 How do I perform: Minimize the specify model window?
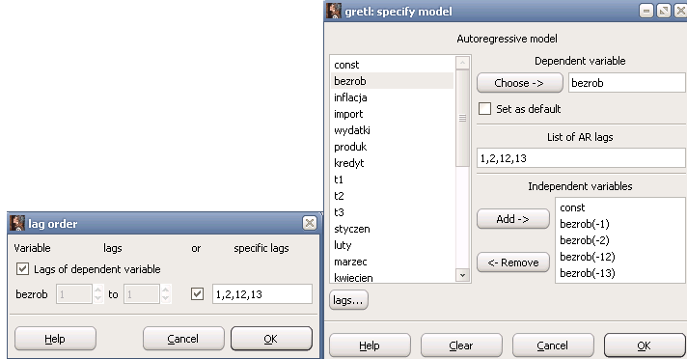pyautogui.click(x=646, y=11)
